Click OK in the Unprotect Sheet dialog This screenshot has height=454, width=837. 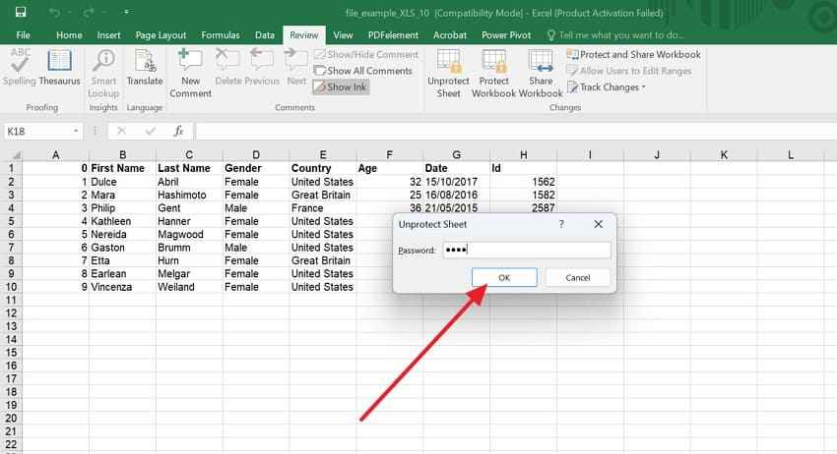504,278
